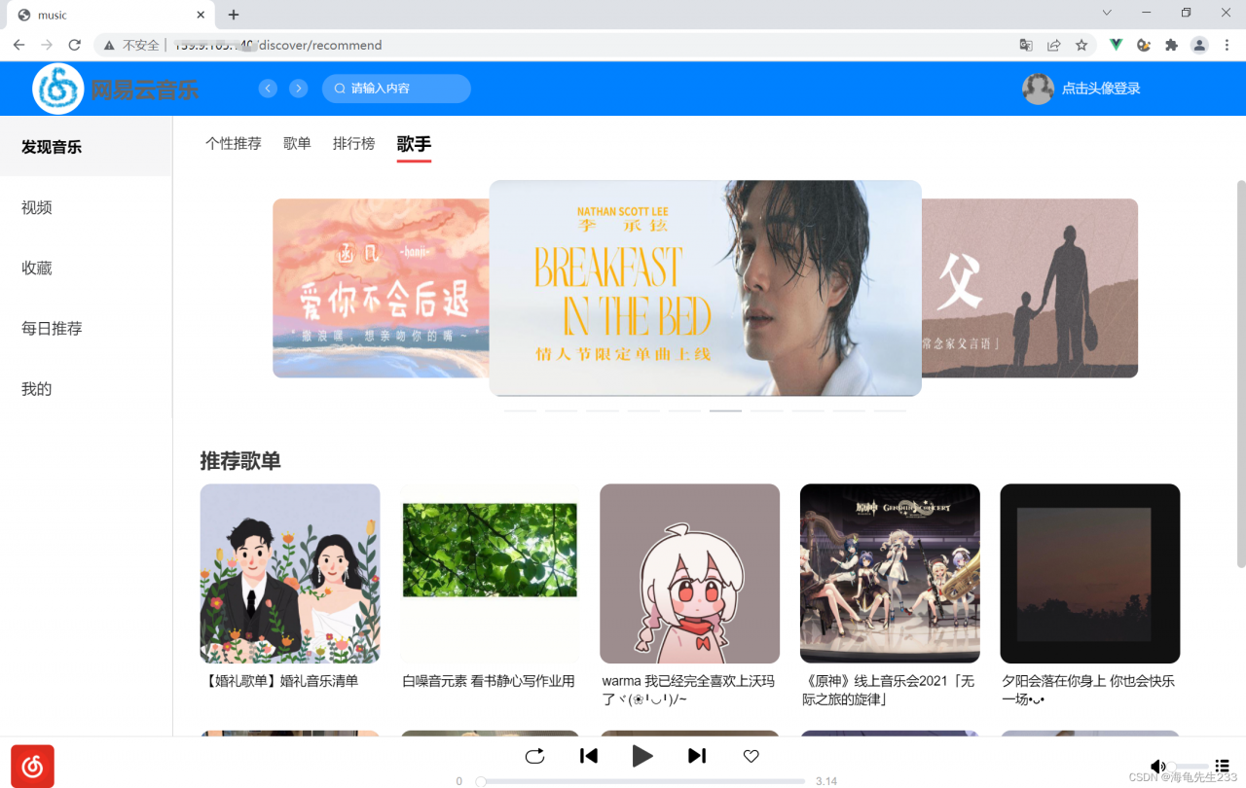Click the red player logo at bottom left

(32, 766)
